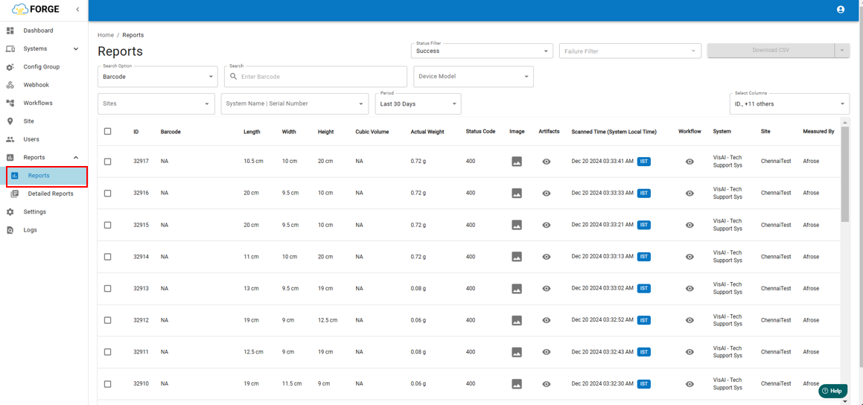863x405 pixels.
Task: Open image icon for report 32912
Action: click(516, 320)
